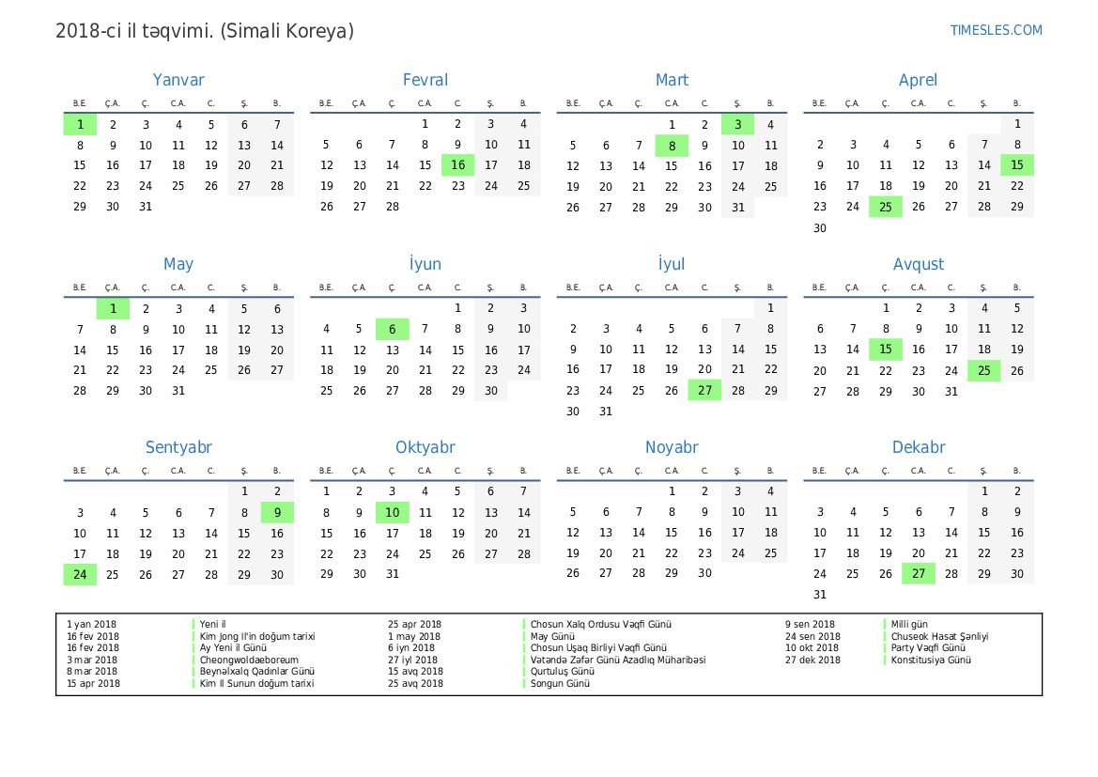Open the TIMESLES.COM link
This screenshot has height=777, width=1098.
pyautogui.click(x=996, y=30)
